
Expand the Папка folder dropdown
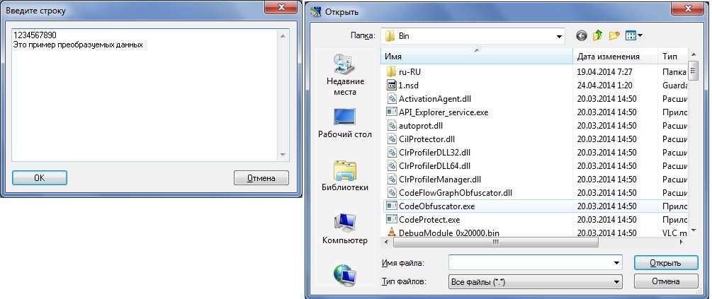click(558, 35)
